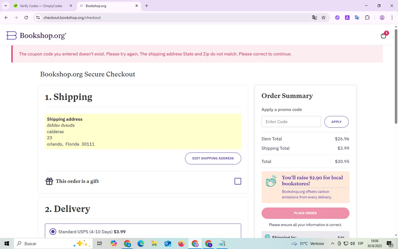Click the address bar URL

pos(72,18)
